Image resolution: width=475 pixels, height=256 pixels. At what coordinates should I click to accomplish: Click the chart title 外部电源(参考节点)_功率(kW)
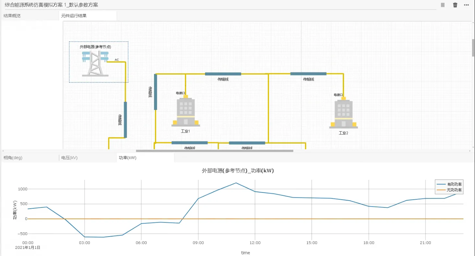point(238,171)
